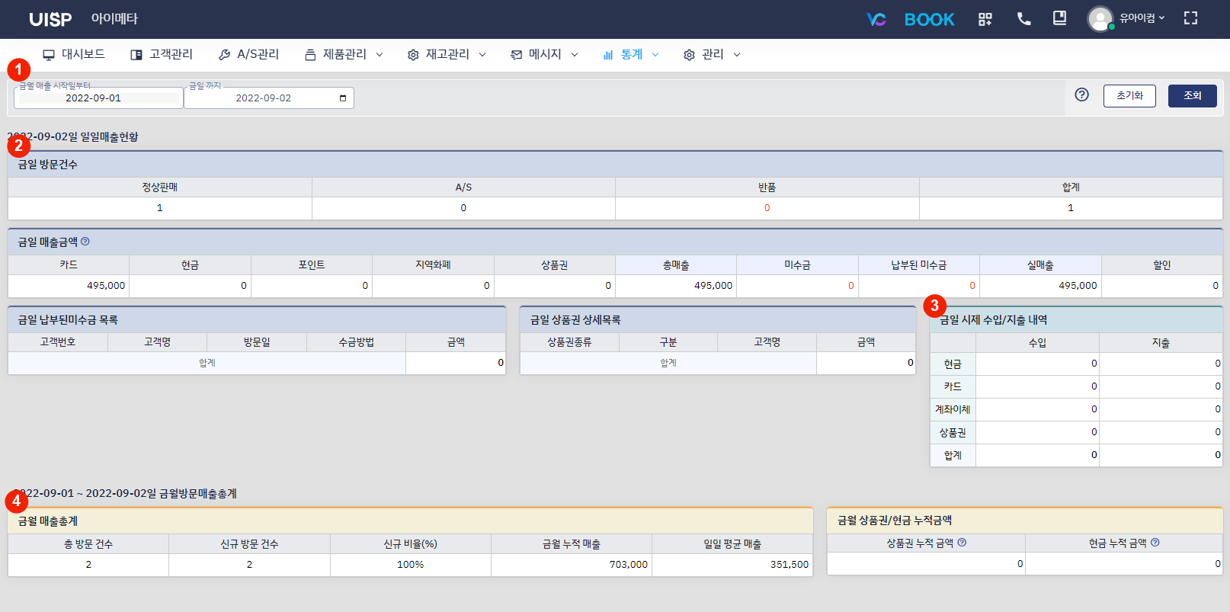Click the 아이메타 title text
This screenshot has width=1230, height=612.
[x=114, y=18]
